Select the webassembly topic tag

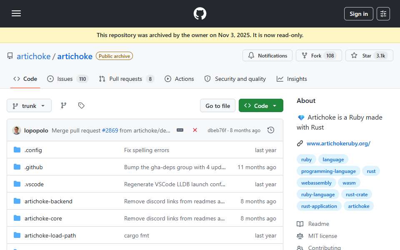[x=316, y=183]
